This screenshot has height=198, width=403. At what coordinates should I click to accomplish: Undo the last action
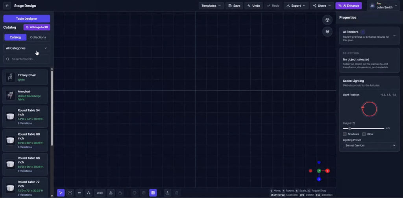[x=253, y=5]
